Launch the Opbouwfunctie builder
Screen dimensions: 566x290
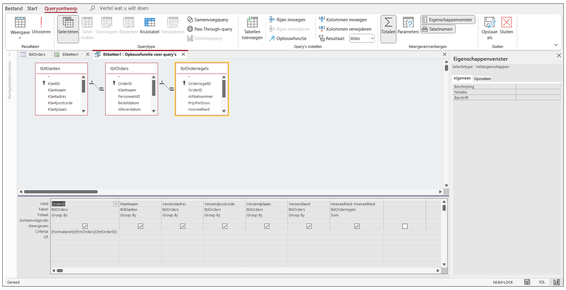point(288,38)
